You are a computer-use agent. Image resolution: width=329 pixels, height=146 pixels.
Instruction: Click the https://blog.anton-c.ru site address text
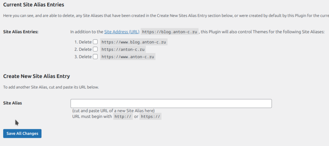170,32
